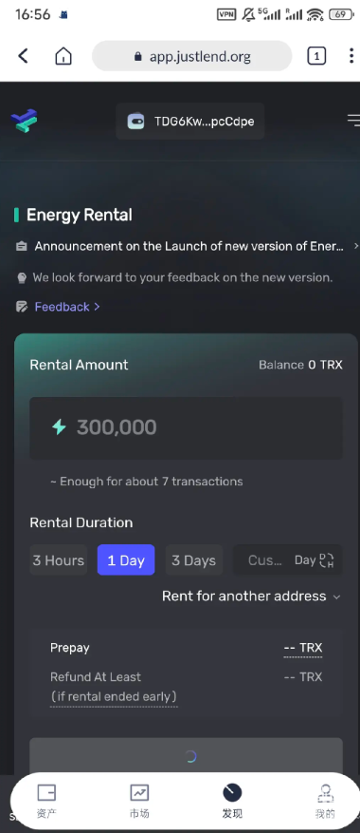Click the JustLend logo
360x833 pixels.
point(24,122)
